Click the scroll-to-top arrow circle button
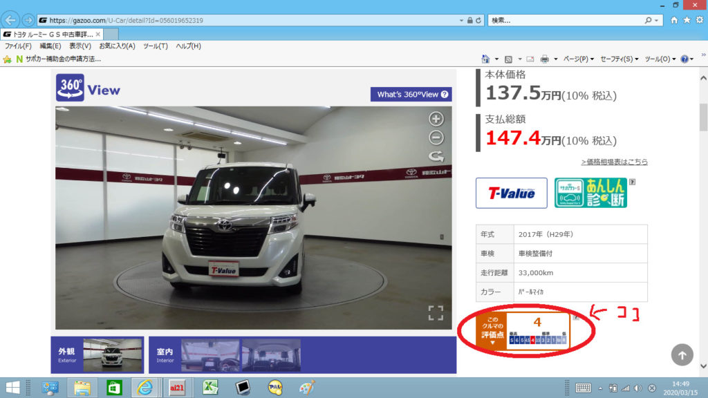The height and width of the screenshot is (398, 708). (x=682, y=355)
